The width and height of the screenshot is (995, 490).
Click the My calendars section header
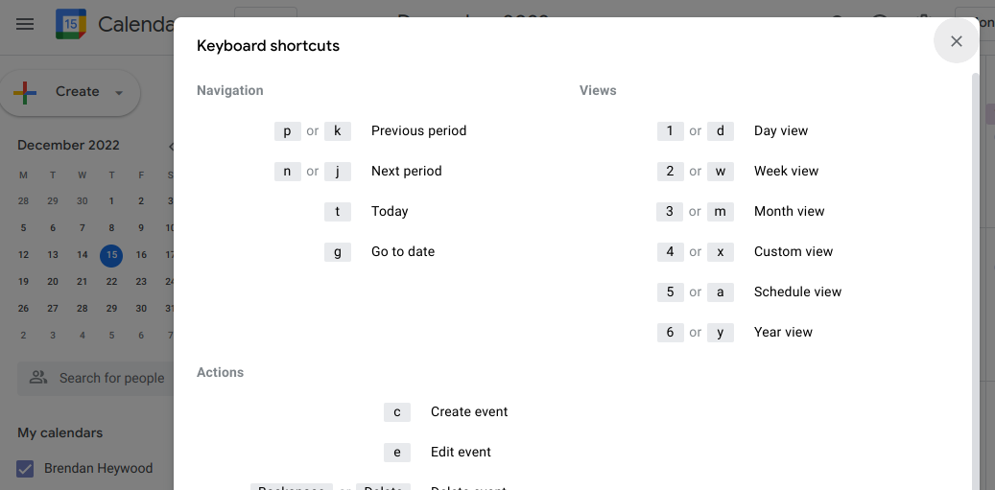[x=60, y=433]
